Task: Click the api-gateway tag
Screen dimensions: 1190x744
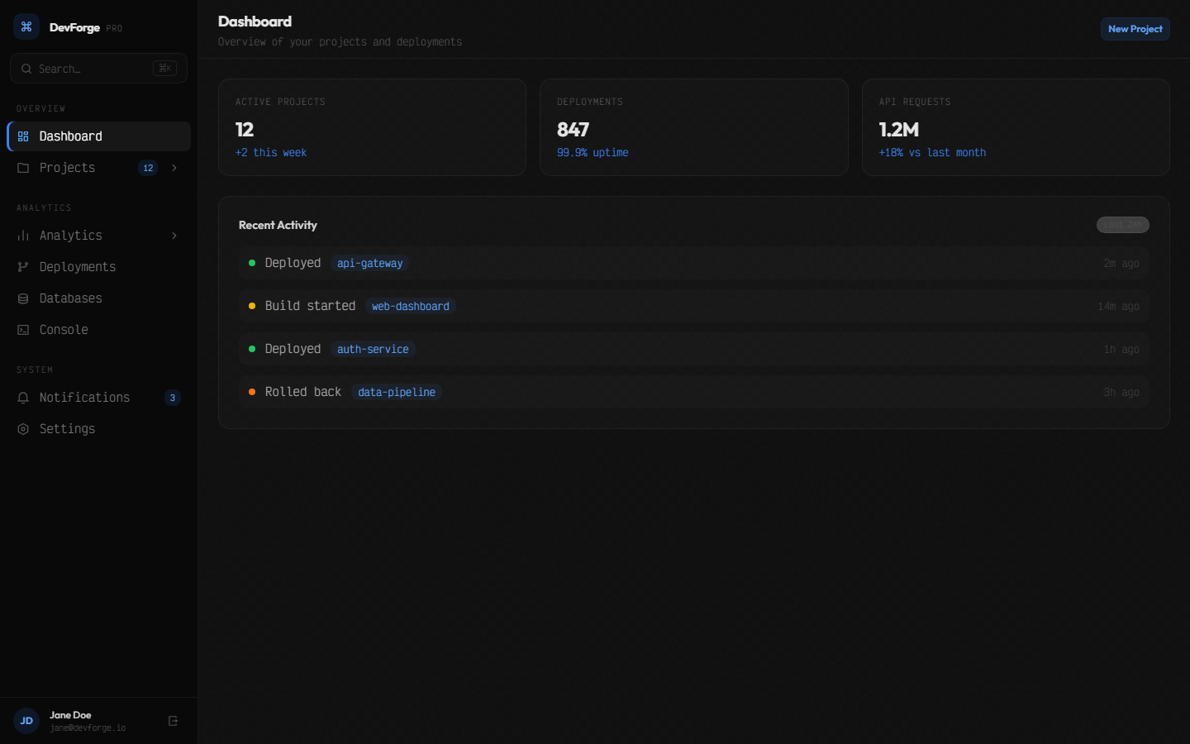Action: [x=370, y=263]
